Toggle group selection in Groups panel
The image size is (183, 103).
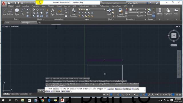tap(154, 16)
